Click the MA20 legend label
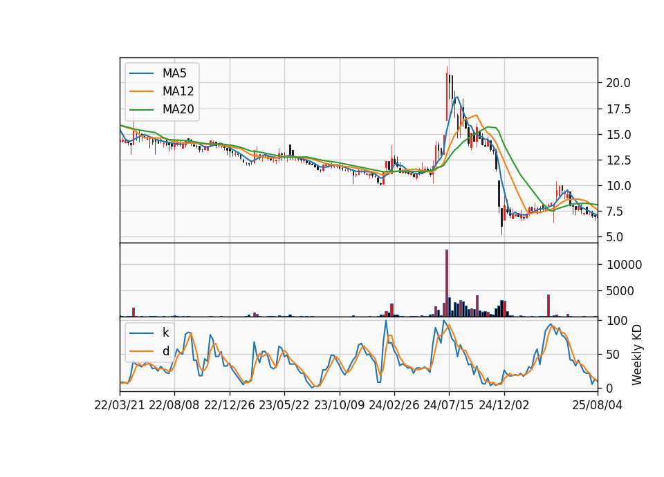The width and height of the screenshot is (664, 477). coord(178,109)
